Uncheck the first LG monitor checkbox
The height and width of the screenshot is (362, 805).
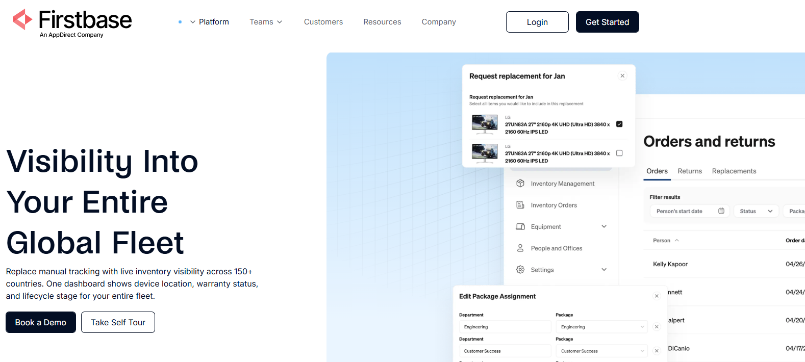(x=619, y=124)
